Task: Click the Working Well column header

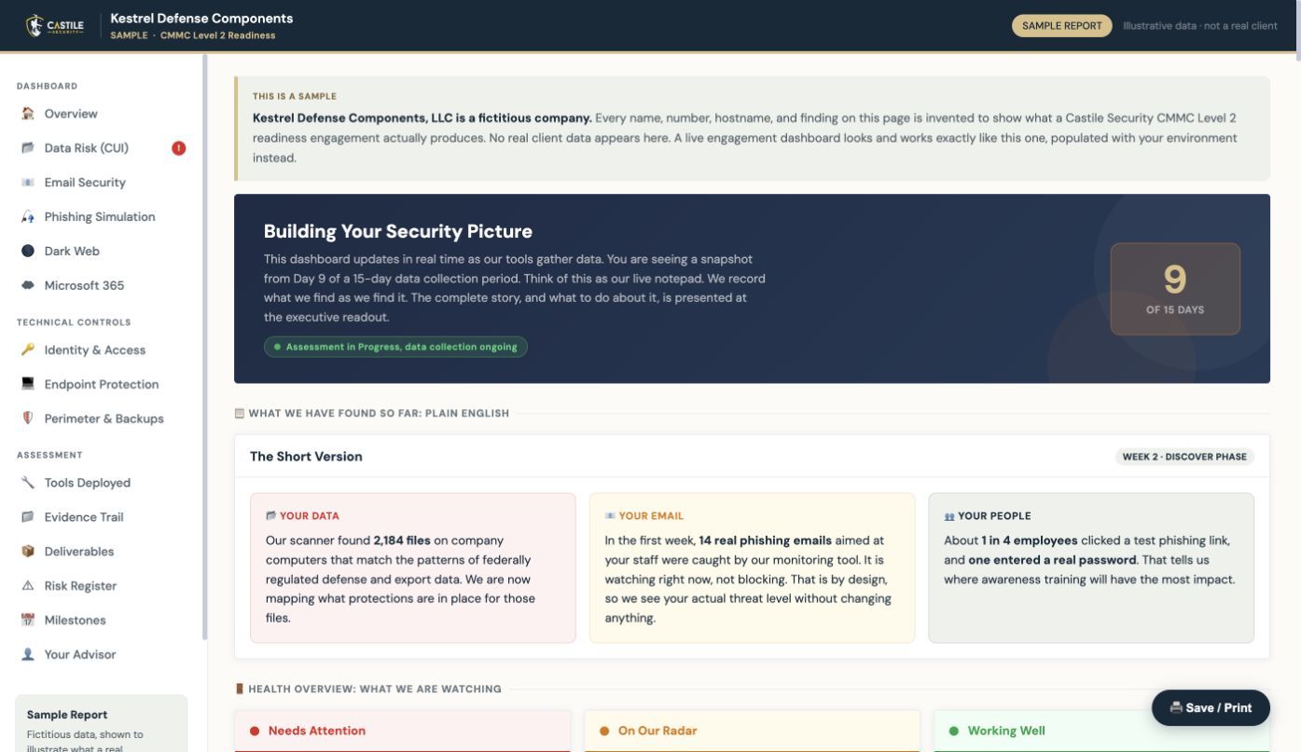Action: pyautogui.click(x=1101, y=731)
